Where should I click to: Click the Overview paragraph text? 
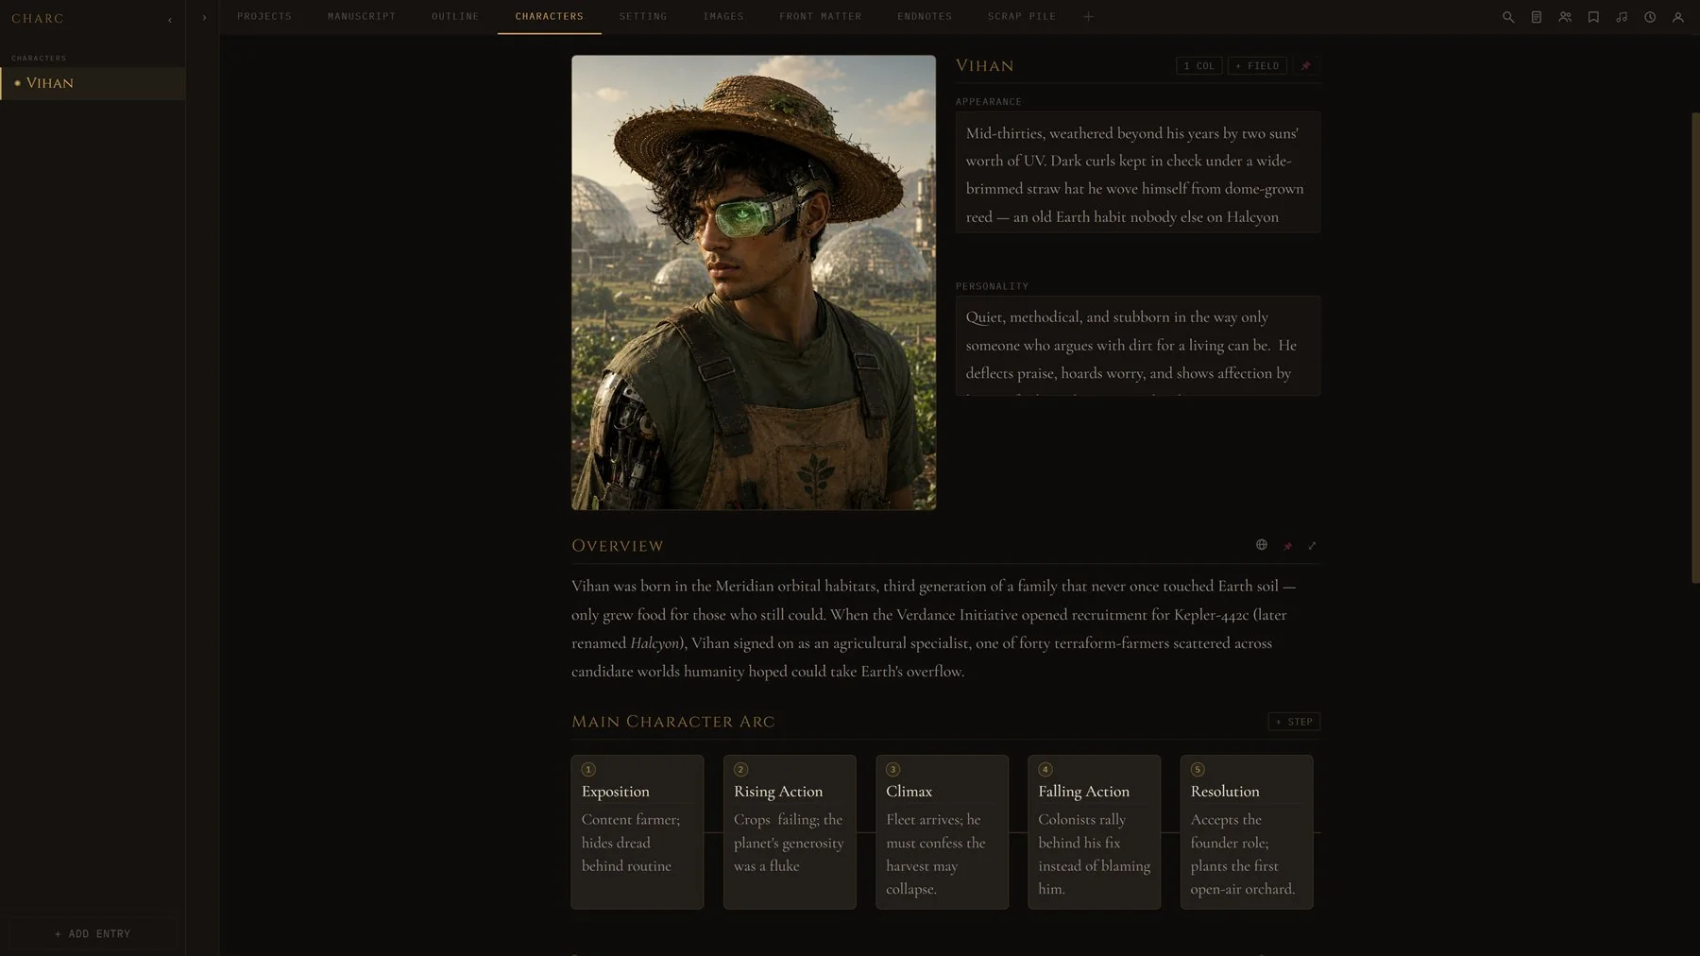point(933,628)
